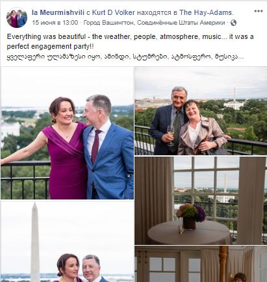
Task: Click the English post text about engagement party
Action: tap(130, 42)
